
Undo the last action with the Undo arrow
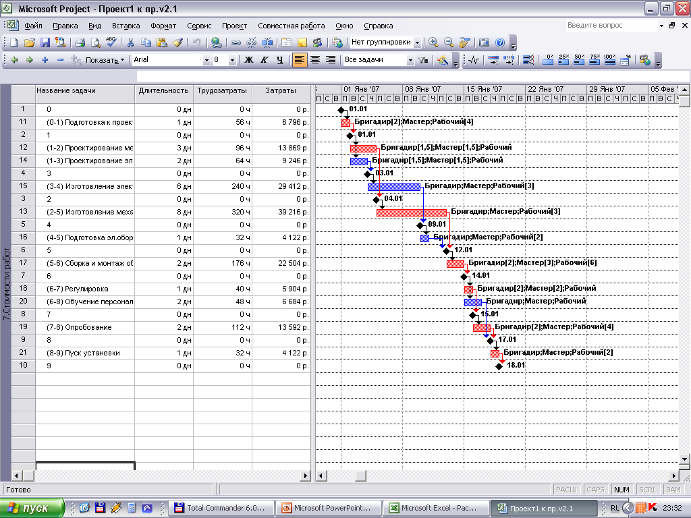tap(196, 42)
